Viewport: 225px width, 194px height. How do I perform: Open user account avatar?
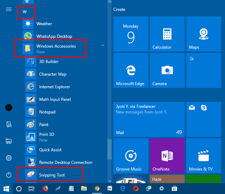click(9, 108)
